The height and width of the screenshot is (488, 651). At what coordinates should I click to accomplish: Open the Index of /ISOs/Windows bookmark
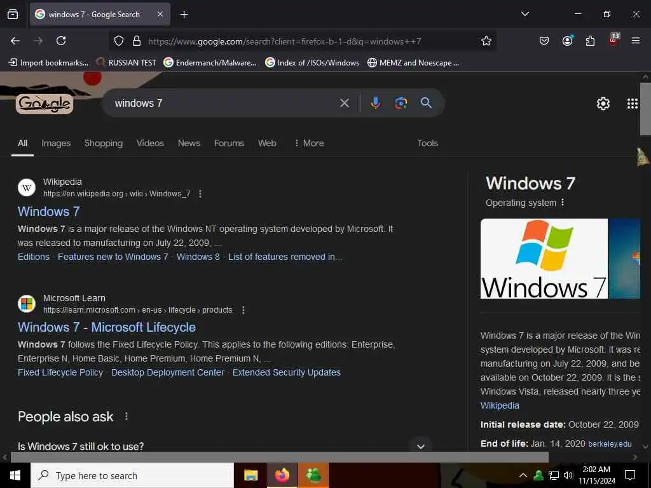coord(312,63)
